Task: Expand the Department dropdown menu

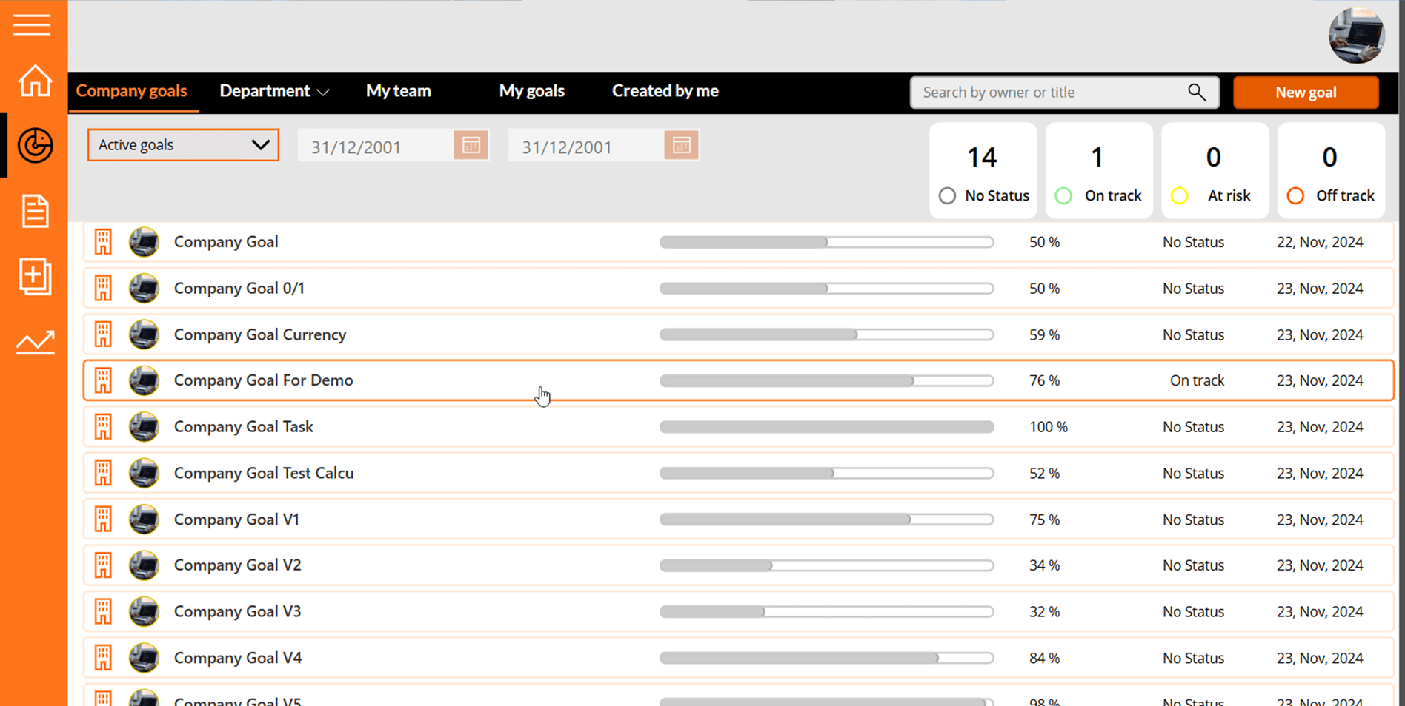Action: pos(273,91)
